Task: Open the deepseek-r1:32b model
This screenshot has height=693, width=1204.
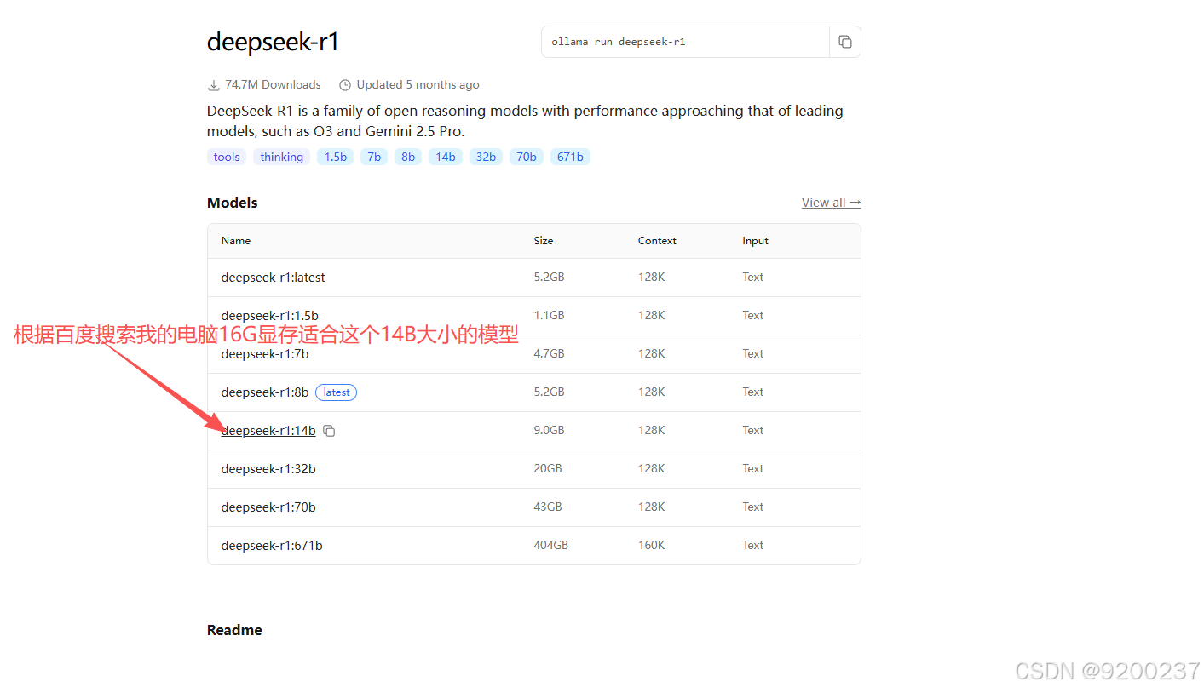Action: 268,469
